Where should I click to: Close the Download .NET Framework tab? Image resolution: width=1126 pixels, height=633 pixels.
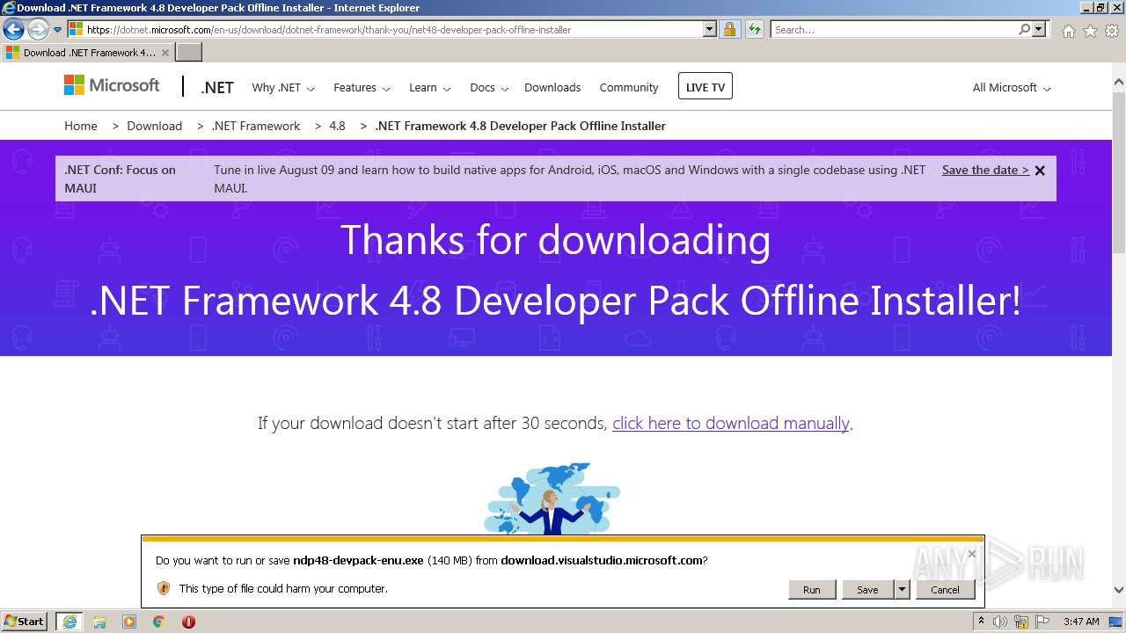[165, 53]
